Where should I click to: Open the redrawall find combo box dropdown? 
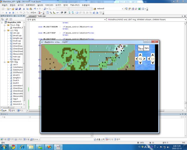point(122,9)
